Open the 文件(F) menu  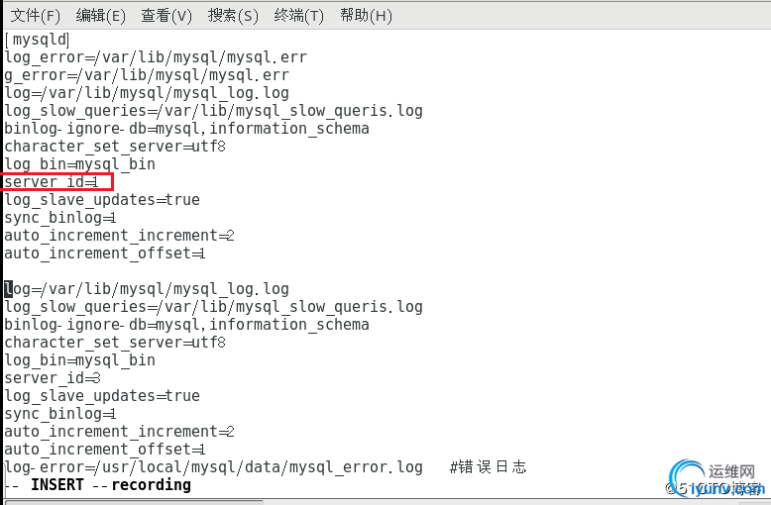[x=35, y=16]
